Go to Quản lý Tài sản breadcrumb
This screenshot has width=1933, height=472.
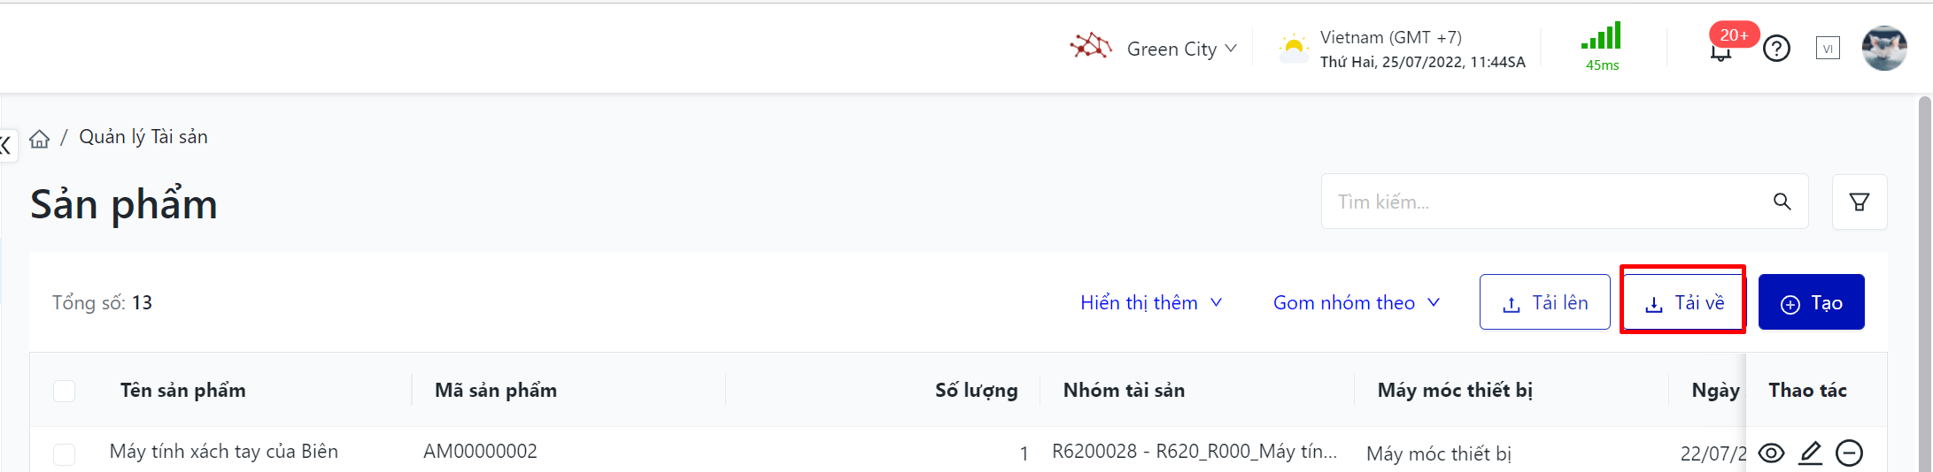pyautogui.click(x=143, y=137)
